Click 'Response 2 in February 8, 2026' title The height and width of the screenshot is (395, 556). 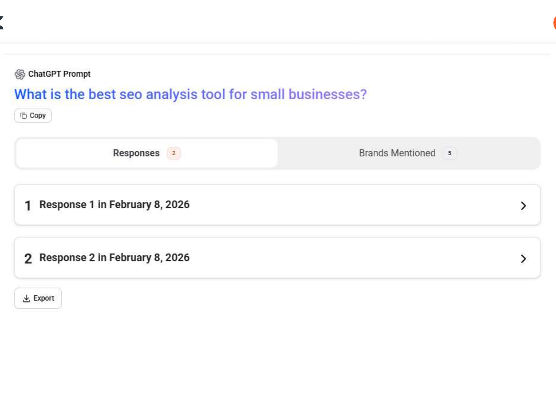coord(114,258)
